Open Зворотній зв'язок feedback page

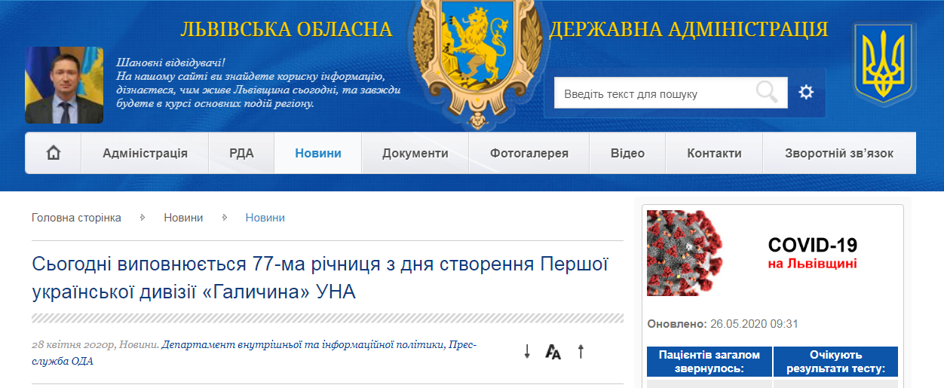[x=838, y=153]
